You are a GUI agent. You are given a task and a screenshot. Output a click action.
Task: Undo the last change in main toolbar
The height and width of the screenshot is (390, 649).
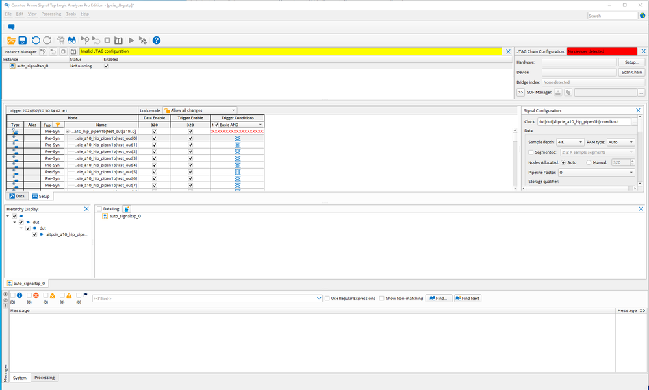36,40
